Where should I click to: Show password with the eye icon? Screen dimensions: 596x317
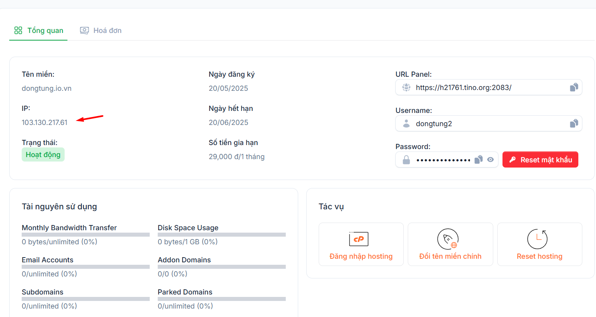click(x=490, y=160)
